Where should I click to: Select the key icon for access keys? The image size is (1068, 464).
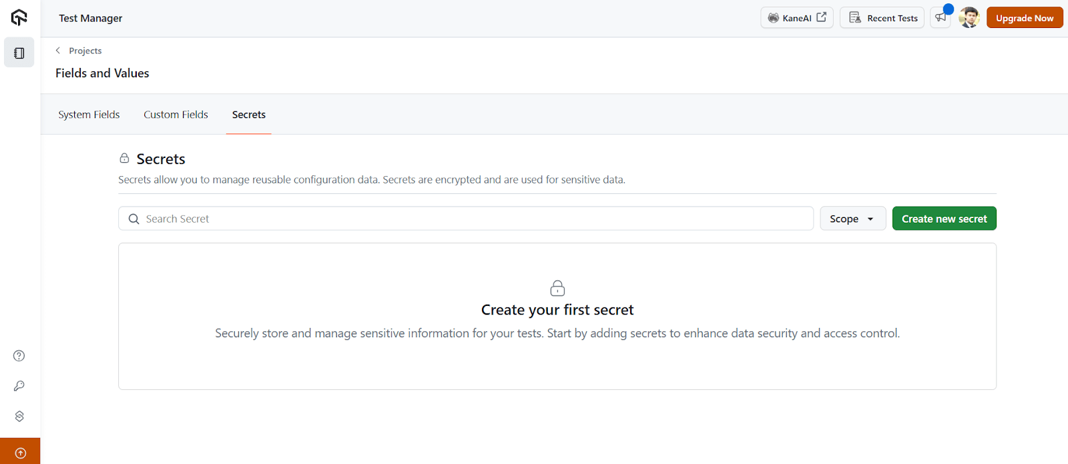pos(19,385)
